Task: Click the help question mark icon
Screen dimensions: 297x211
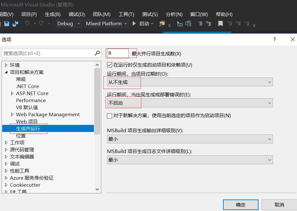Action: coord(275,39)
